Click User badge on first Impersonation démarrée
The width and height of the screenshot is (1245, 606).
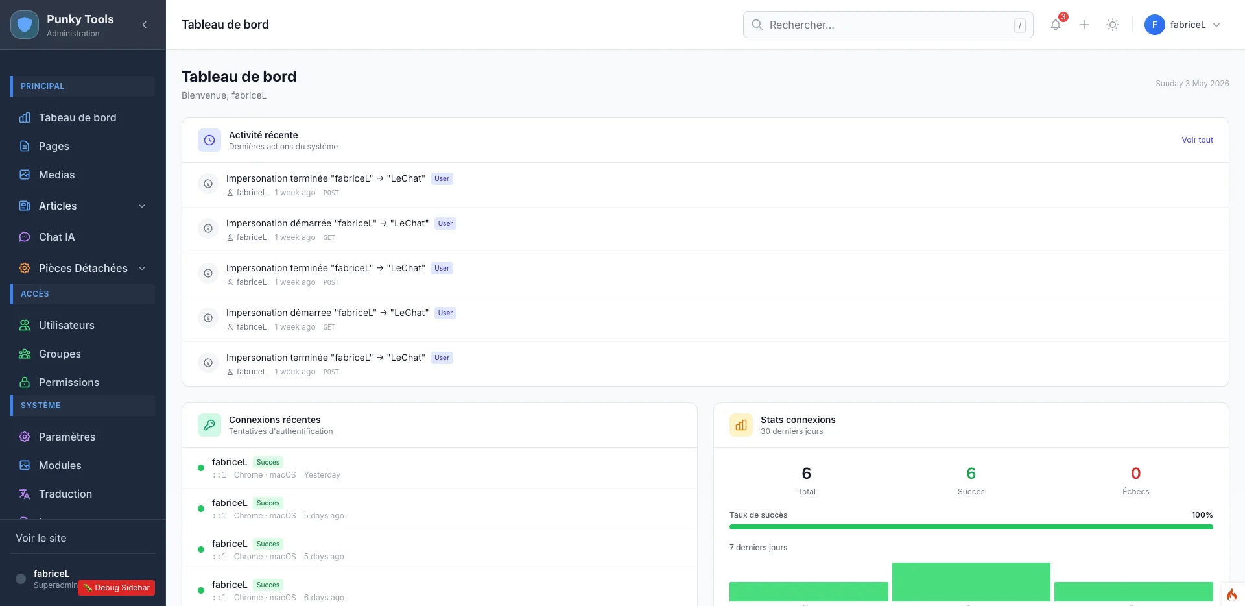tap(445, 223)
